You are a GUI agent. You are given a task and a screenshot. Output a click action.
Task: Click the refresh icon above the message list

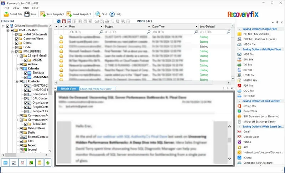pos(58,21)
